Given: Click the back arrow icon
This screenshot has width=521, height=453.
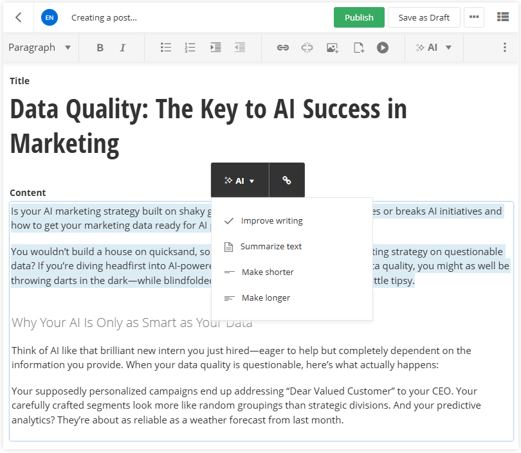Looking at the screenshot, I should [x=18, y=17].
